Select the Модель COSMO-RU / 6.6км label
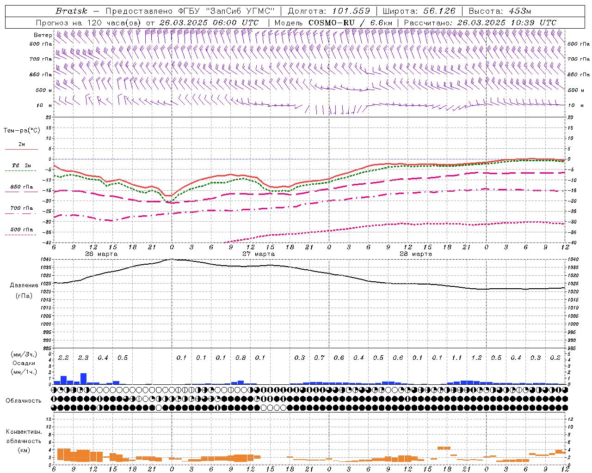 coord(333,23)
